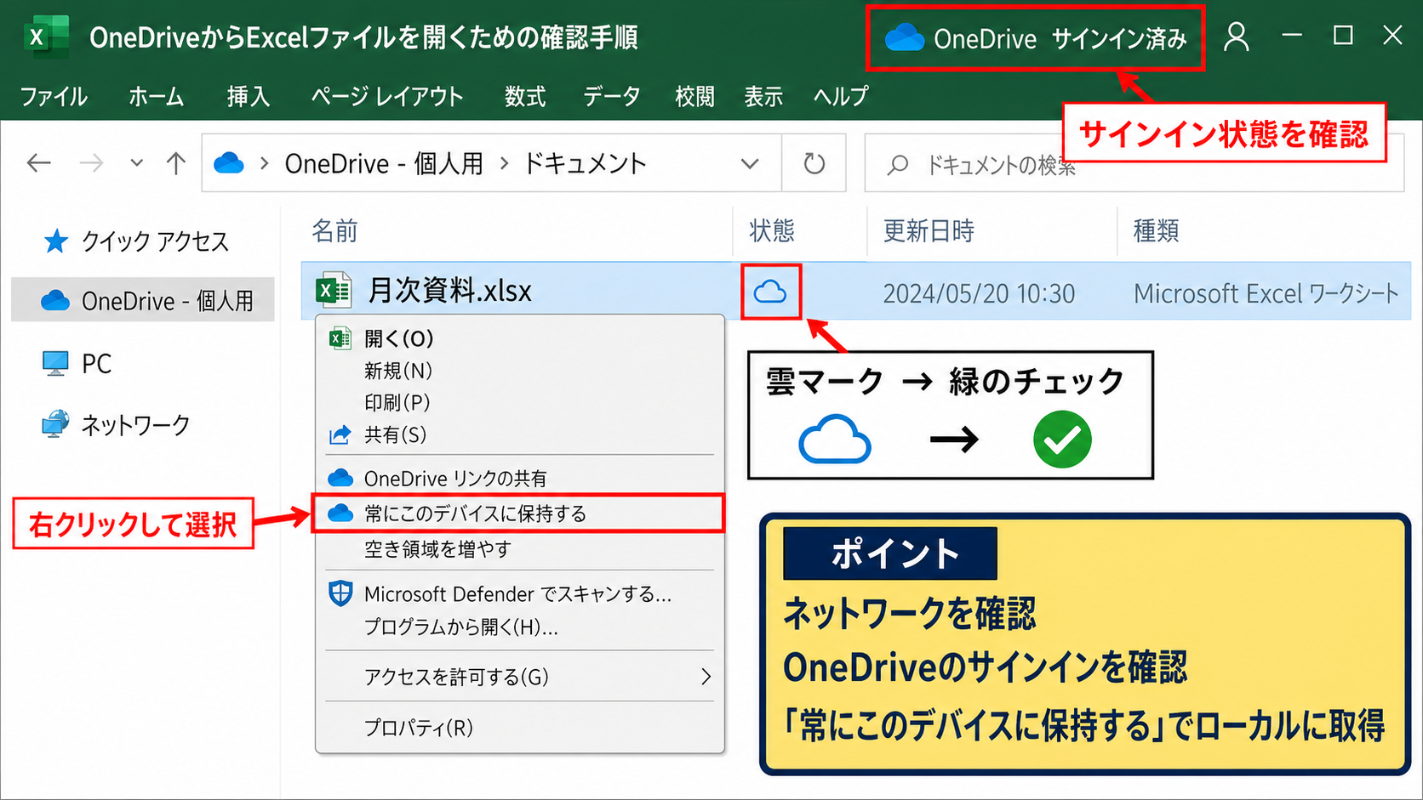This screenshot has height=800, width=1423.
Task: Expand breadcrumb chevron before ドキュメント
Action: tap(504, 163)
